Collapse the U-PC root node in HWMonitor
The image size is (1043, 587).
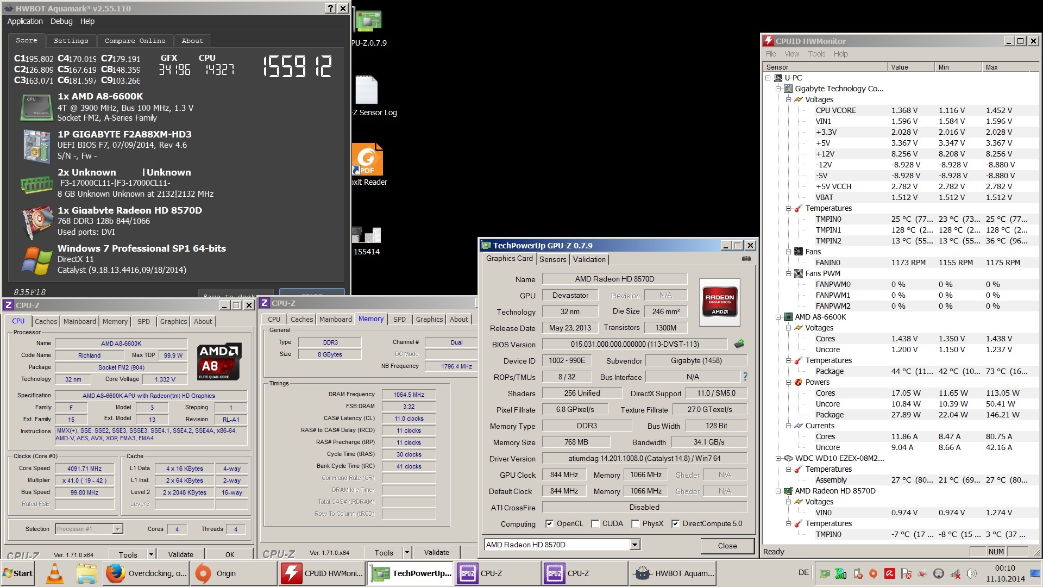pyautogui.click(x=768, y=78)
